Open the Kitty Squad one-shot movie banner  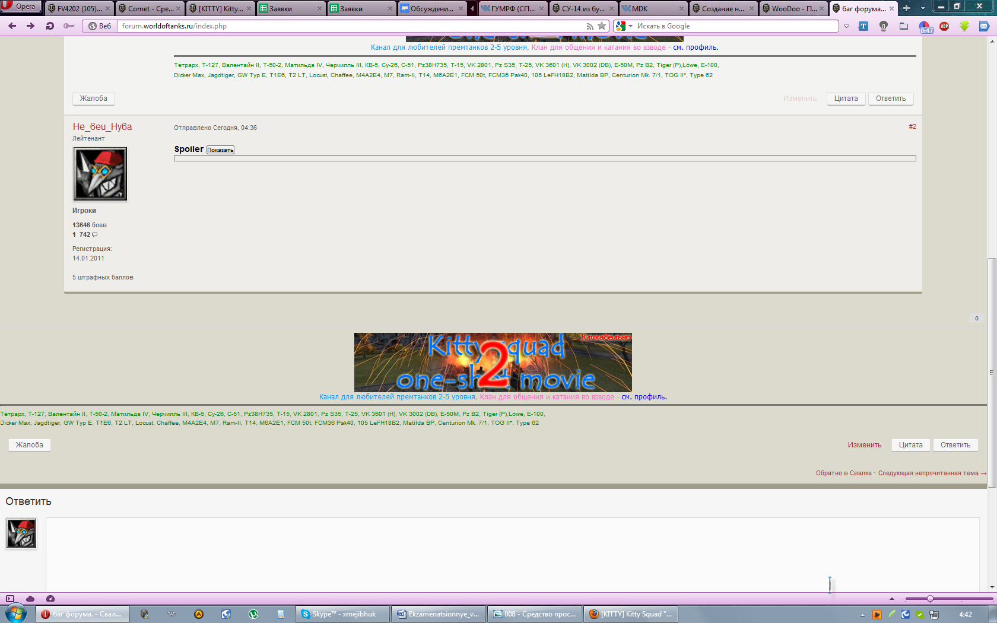click(493, 362)
